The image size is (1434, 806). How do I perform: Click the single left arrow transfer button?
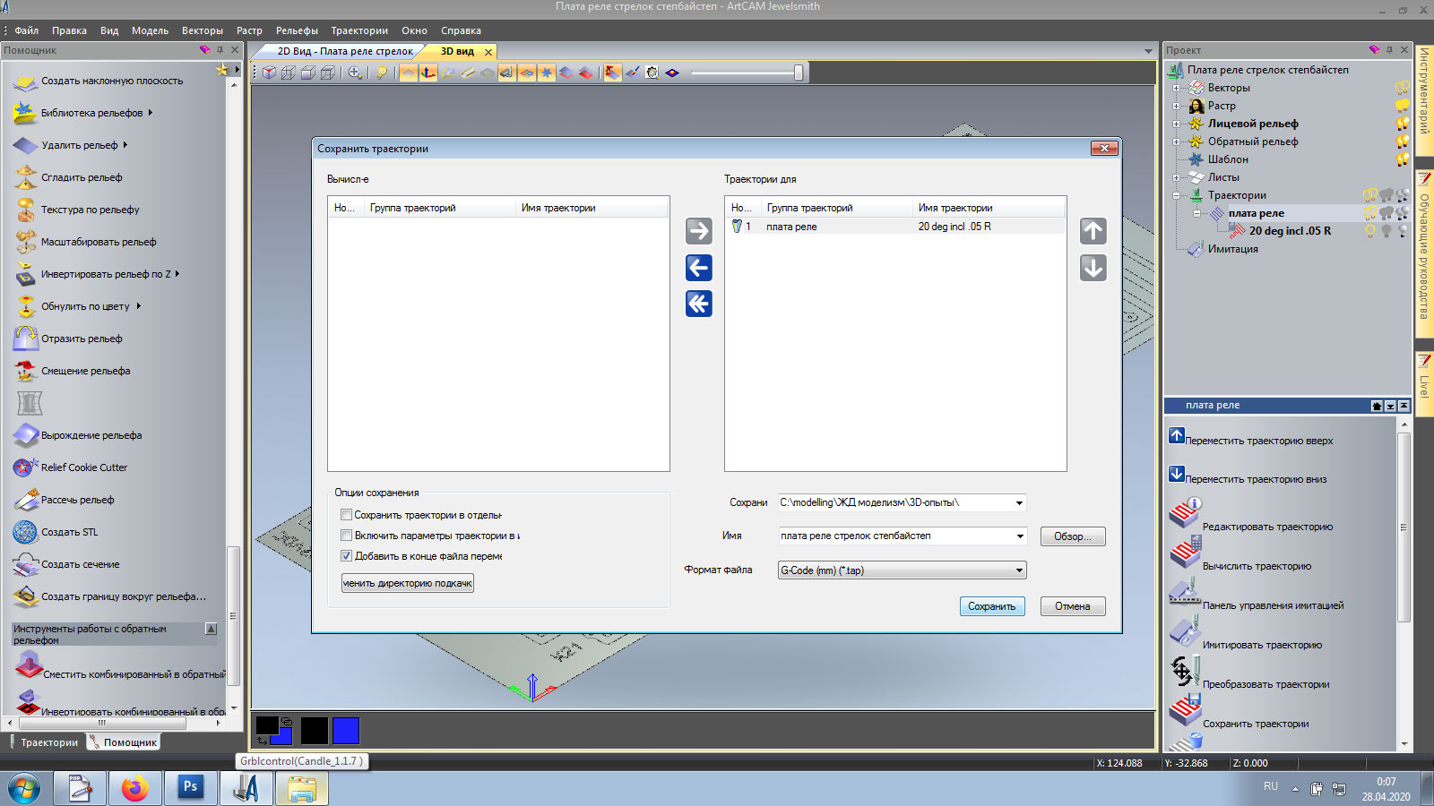tap(698, 268)
